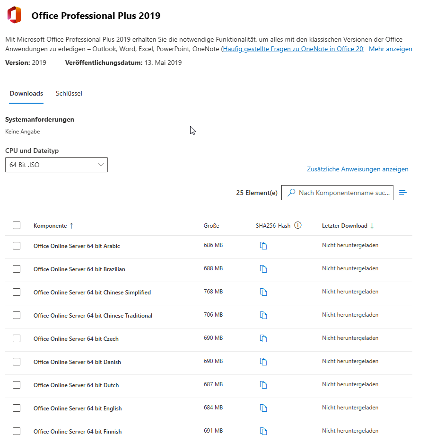Open the list filter options icon
The image size is (427, 435).
(x=403, y=193)
